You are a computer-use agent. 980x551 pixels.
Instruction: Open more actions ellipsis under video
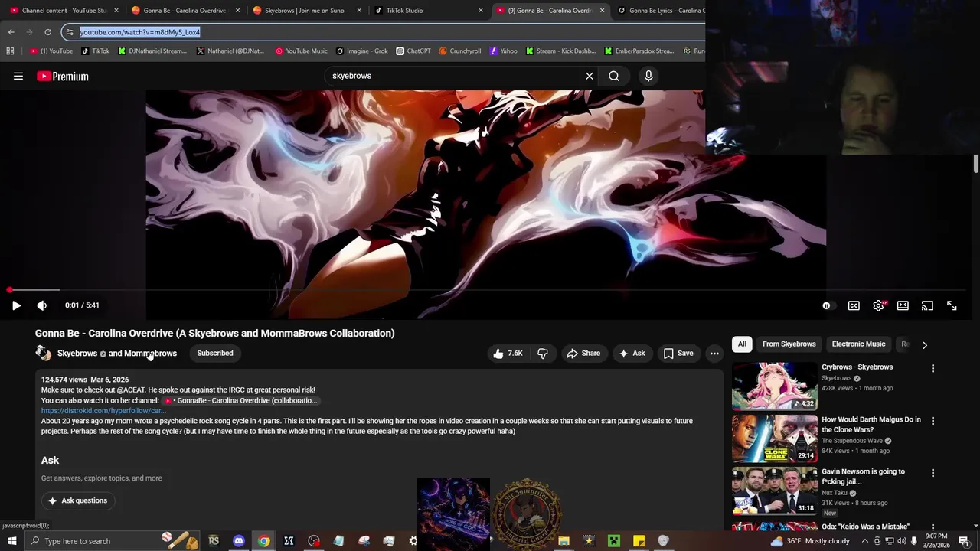(x=714, y=353)
